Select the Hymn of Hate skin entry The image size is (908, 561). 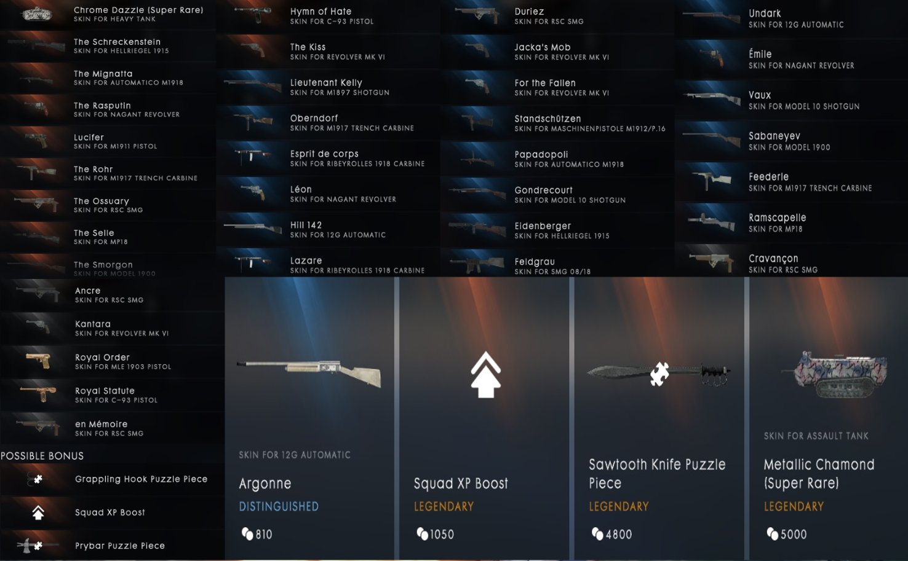[330, 16]
